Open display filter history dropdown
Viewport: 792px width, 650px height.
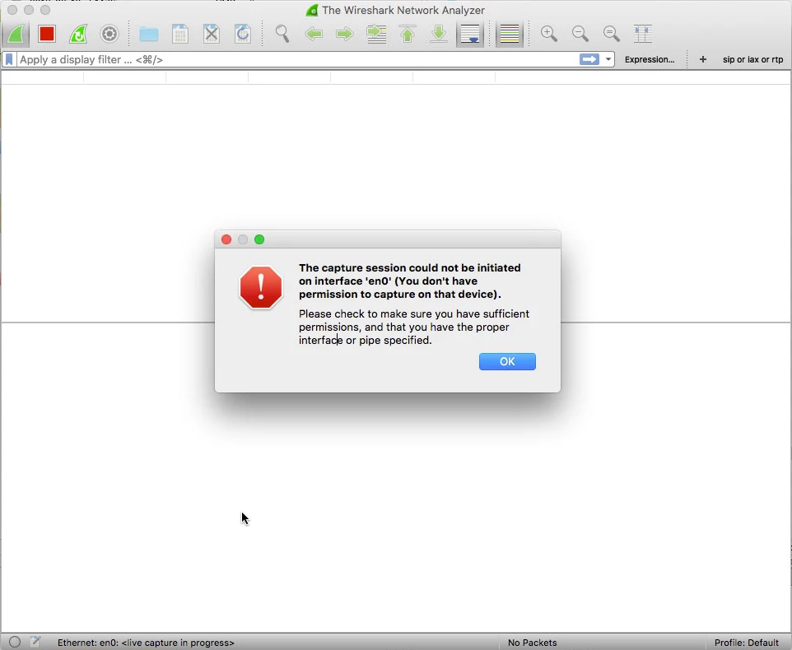(x=608, y=59)
